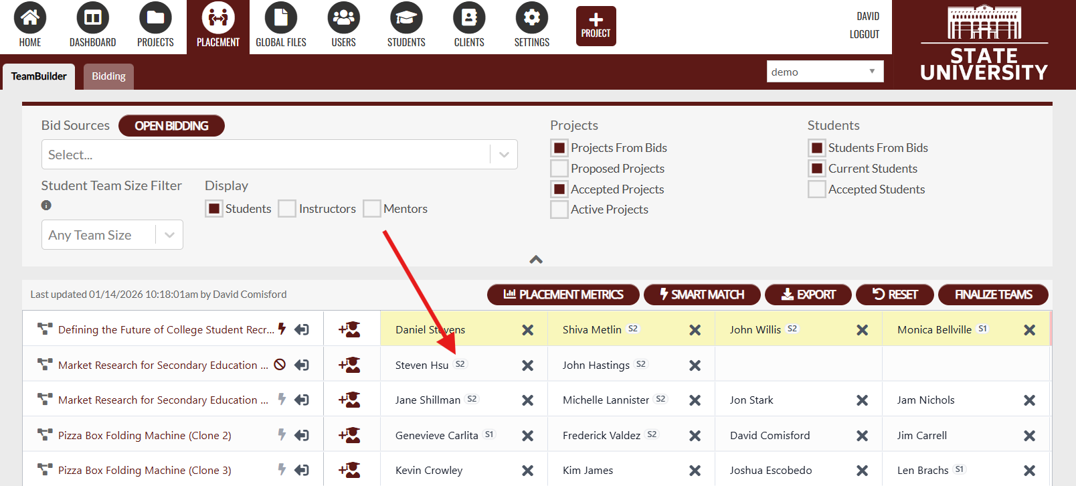Select the TeamBuilder tab
This screenshot has width=1076, height=486.
39,76
